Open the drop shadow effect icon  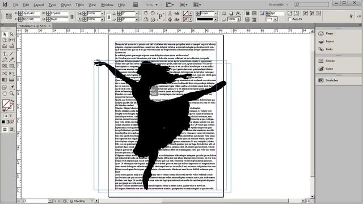(x=231, y=14)
